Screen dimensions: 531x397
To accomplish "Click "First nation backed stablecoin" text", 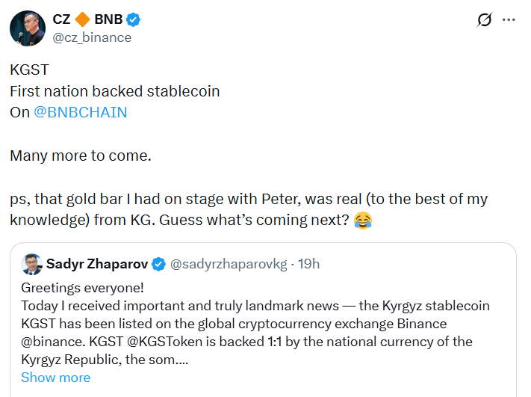I will (x=114, y=91).
